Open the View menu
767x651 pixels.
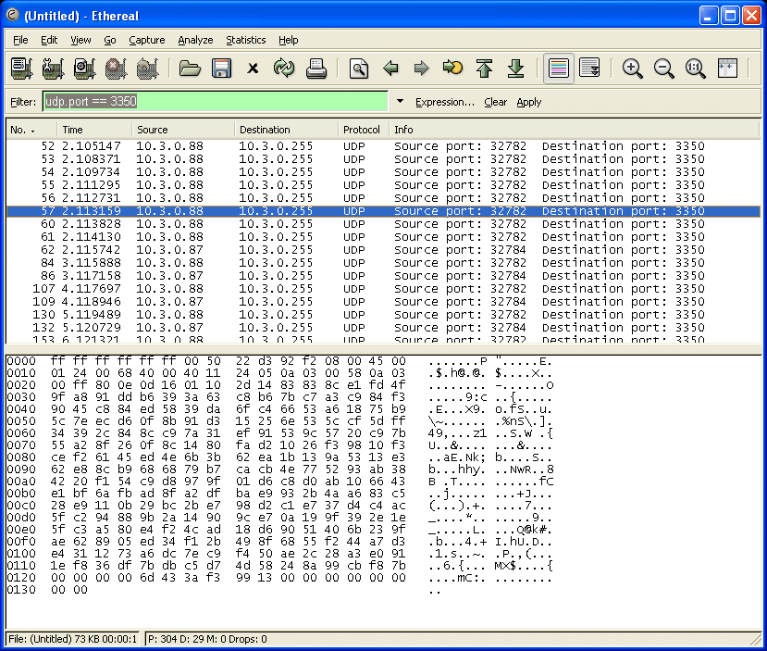pyautogui.click(x=80, y=40)
